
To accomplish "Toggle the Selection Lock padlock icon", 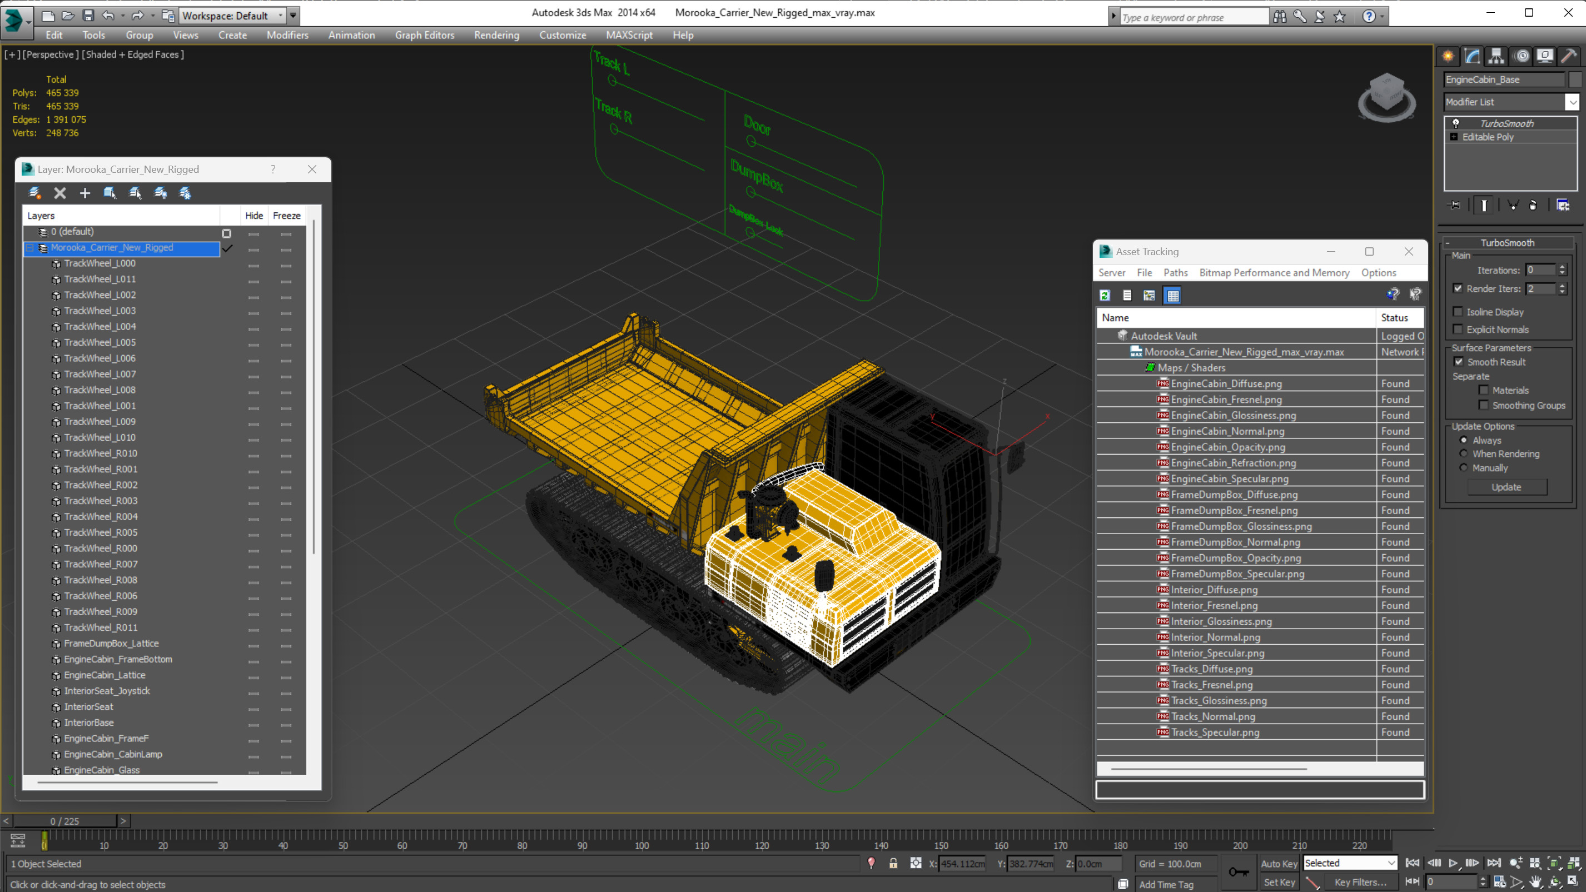I will (893, 864).
